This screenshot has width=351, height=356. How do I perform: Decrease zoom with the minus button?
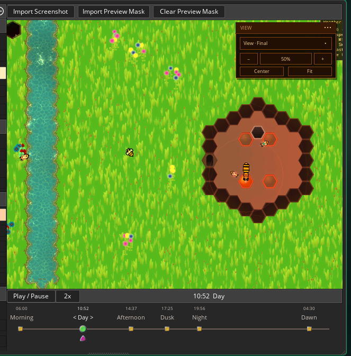248,59
